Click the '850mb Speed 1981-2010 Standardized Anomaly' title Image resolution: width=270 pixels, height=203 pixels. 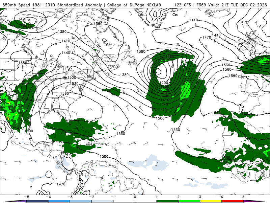pos(52,5)
